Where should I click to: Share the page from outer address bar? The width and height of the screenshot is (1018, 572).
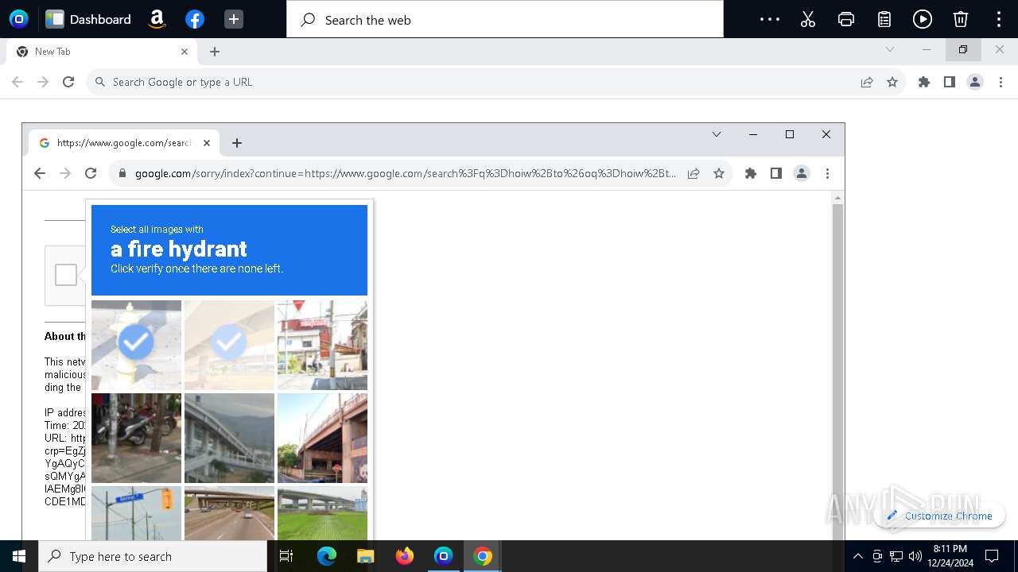867,82
